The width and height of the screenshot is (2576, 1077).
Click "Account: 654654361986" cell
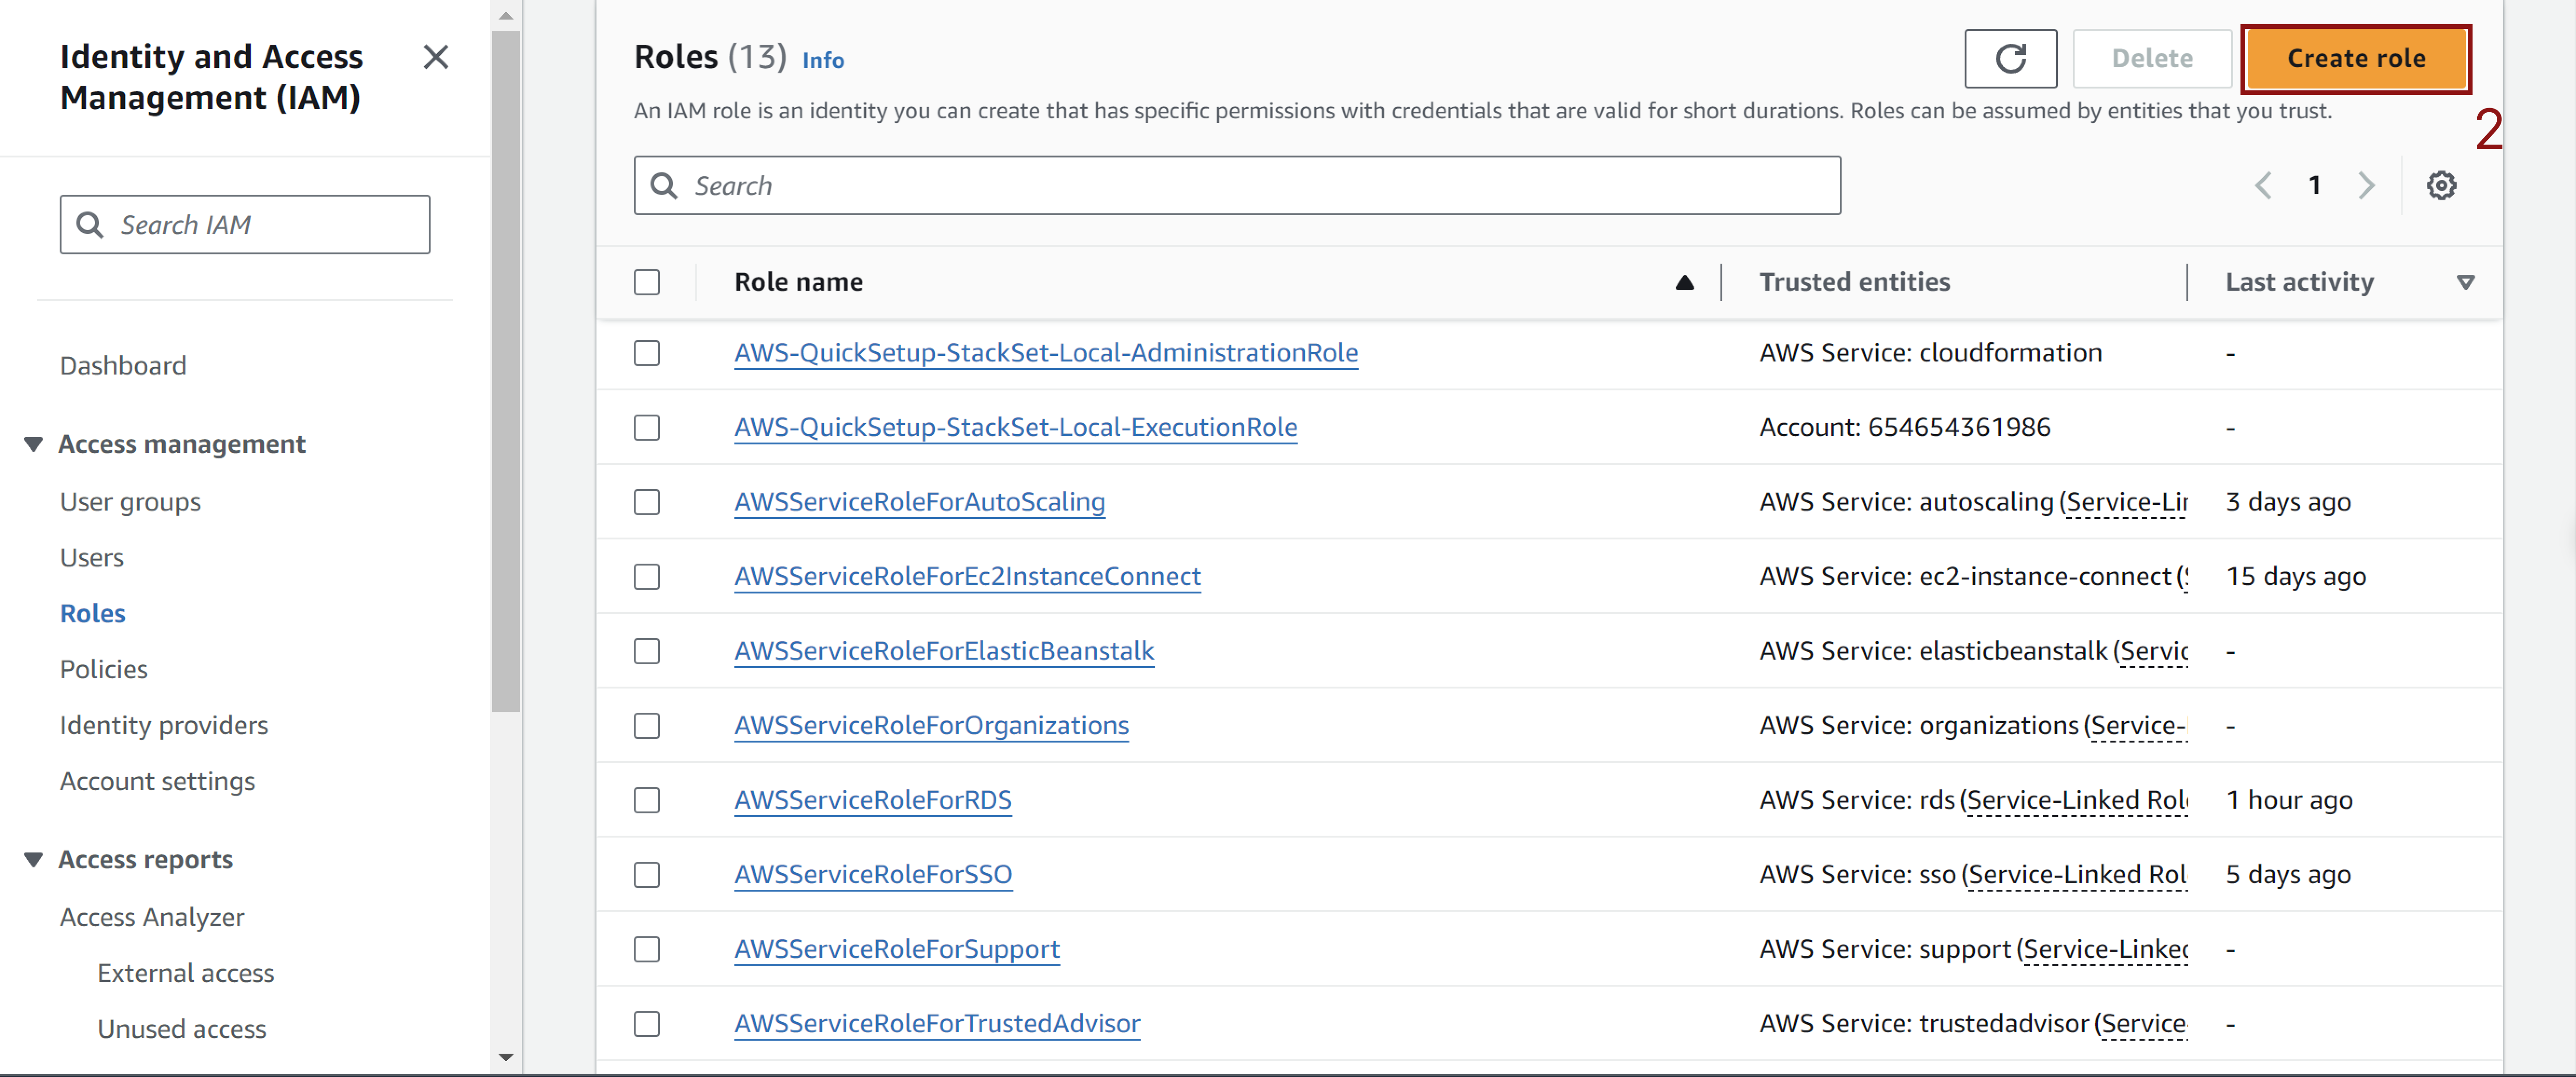[x=1905, y=428]
